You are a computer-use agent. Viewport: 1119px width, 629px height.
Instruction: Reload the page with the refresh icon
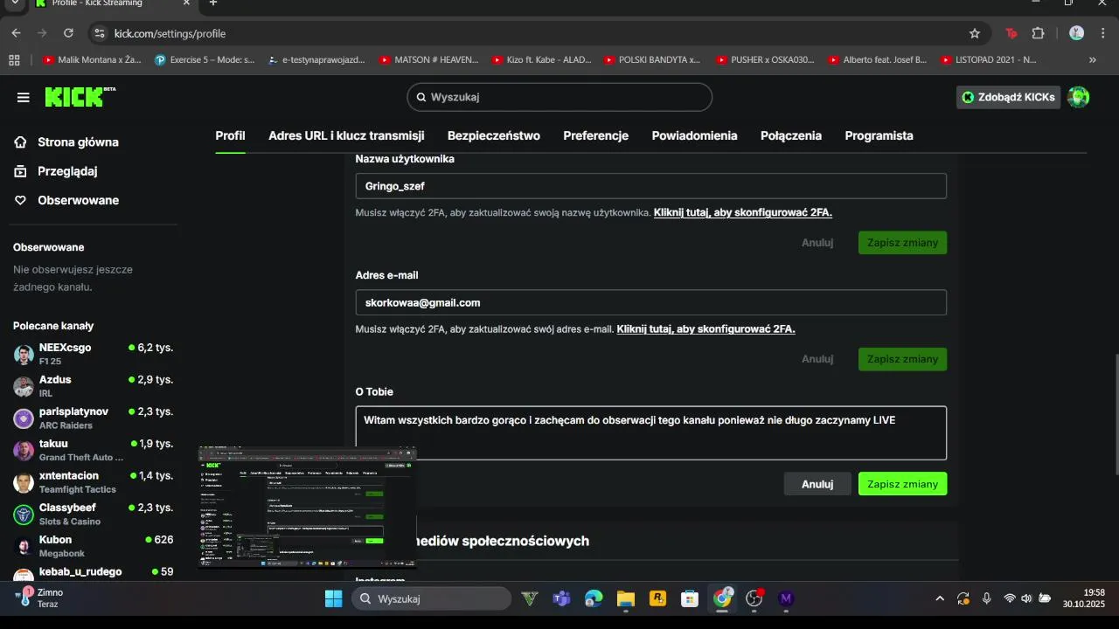tap(68, 33)
